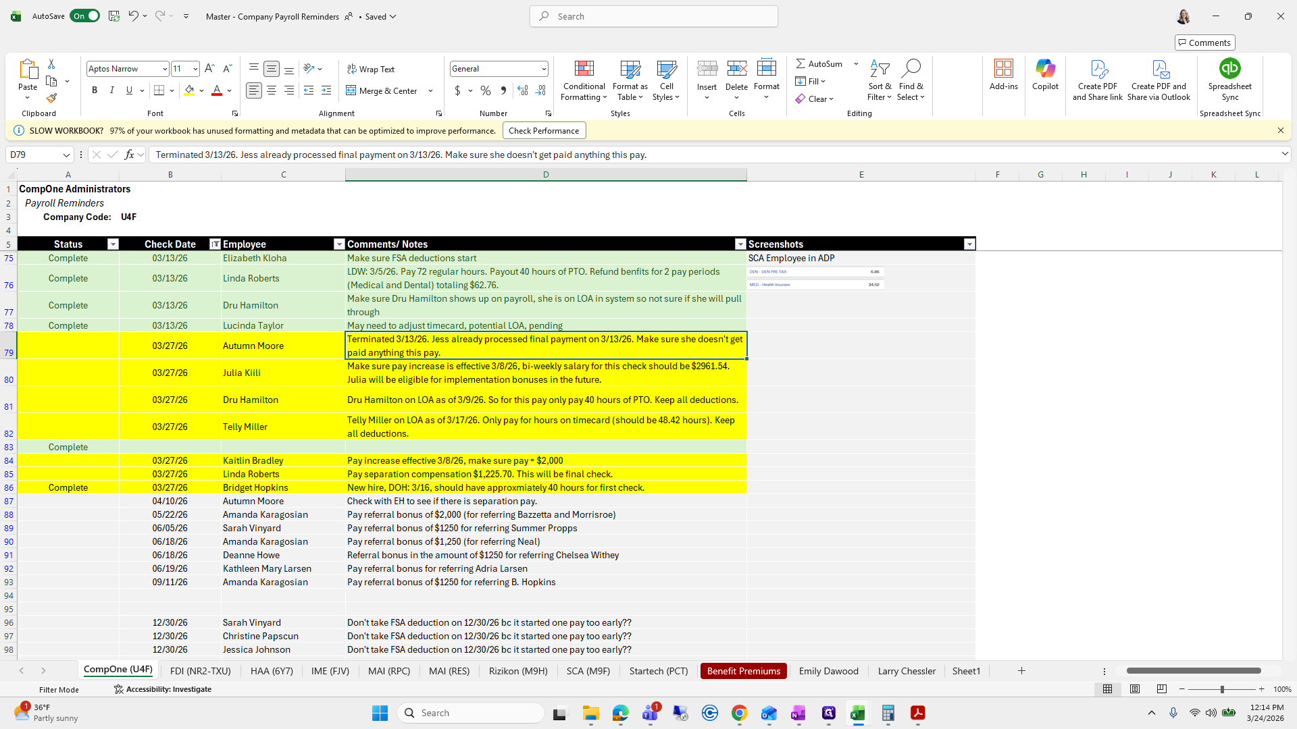Toggle AutoSave off

point(84,16)
